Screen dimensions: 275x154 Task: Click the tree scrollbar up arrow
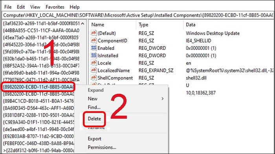[82, 23]
